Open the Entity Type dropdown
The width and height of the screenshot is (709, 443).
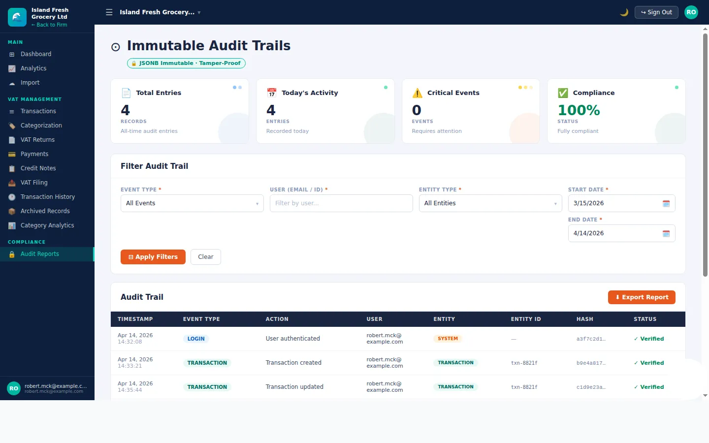(x=490, y=203)
